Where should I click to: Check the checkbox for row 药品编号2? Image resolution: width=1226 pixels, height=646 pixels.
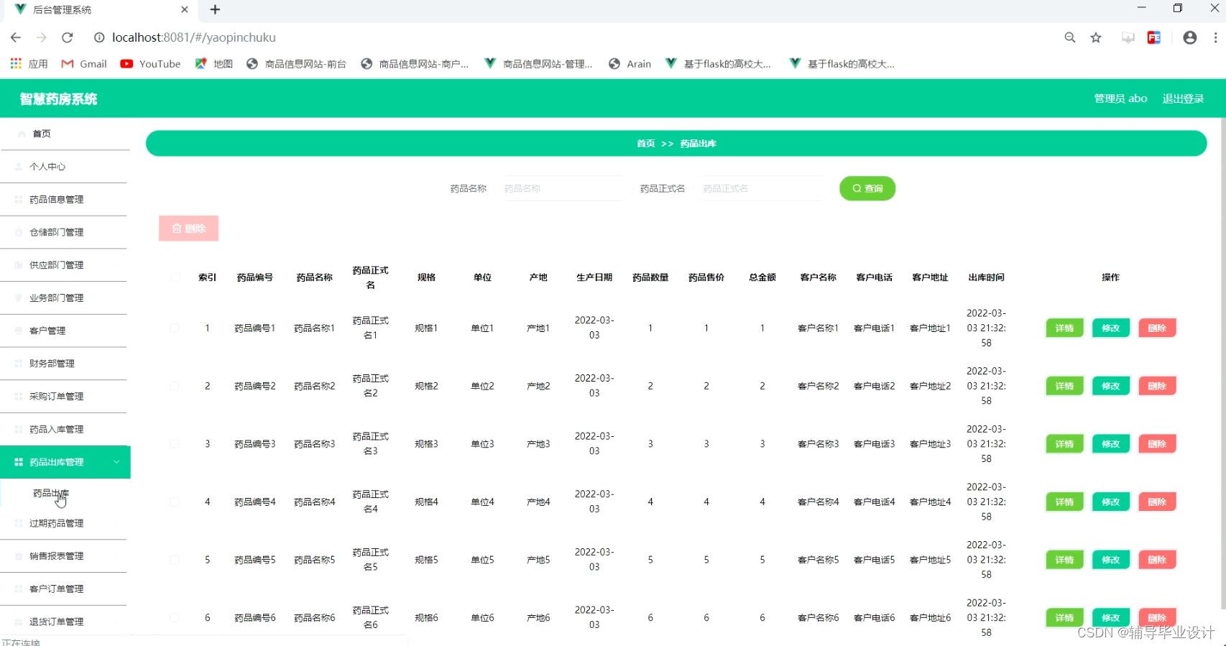(175, 386)
